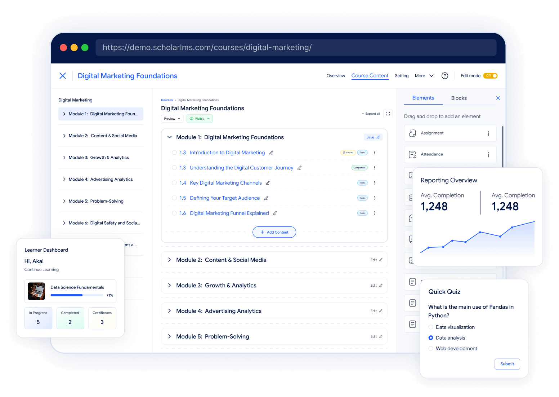The height and width of the screenshot is (397, 559).
Task: Click Data Science Fundamentals progress bar
Action: point(77,295)
